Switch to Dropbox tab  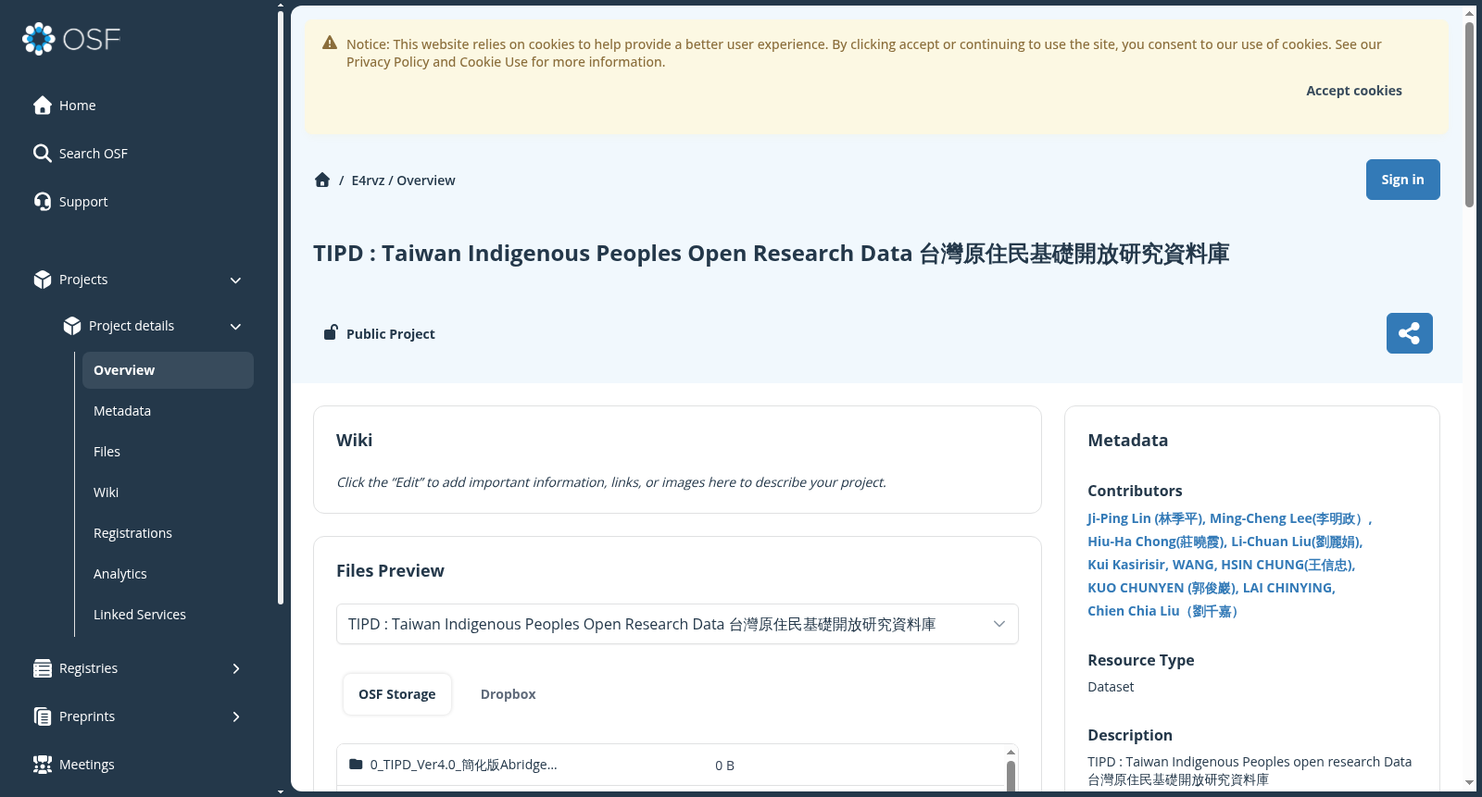[x=508, y=694]
